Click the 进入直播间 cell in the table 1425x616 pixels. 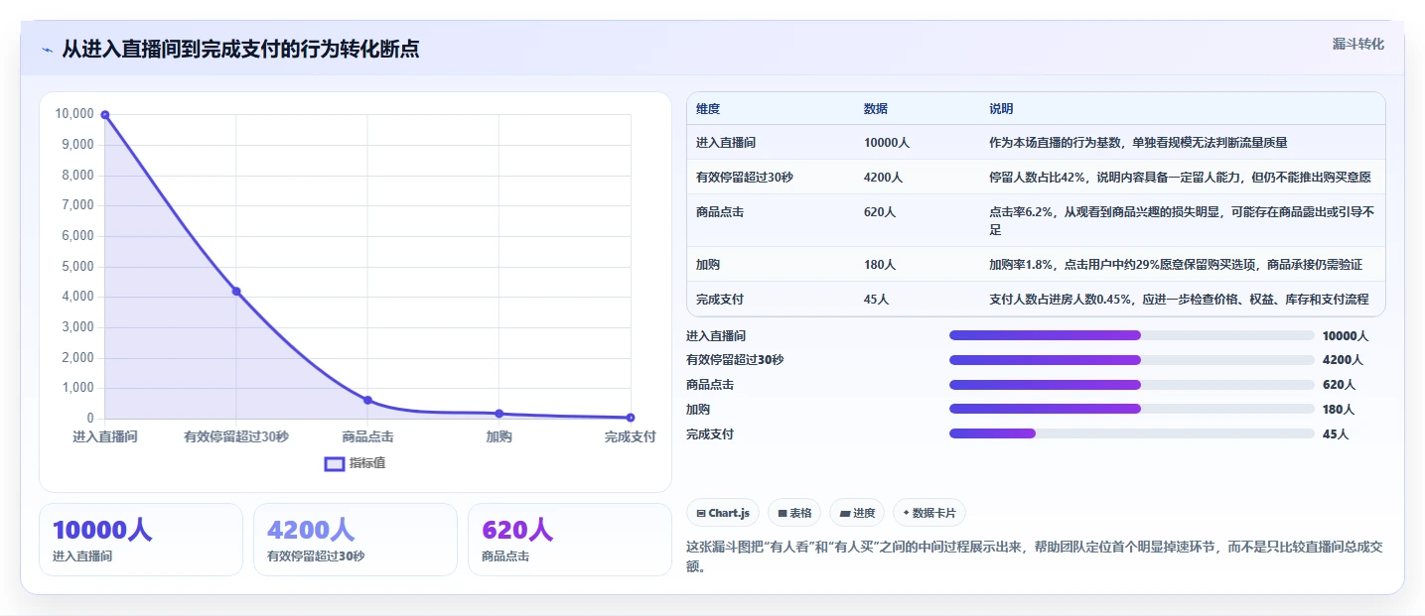tap(726, 143)
